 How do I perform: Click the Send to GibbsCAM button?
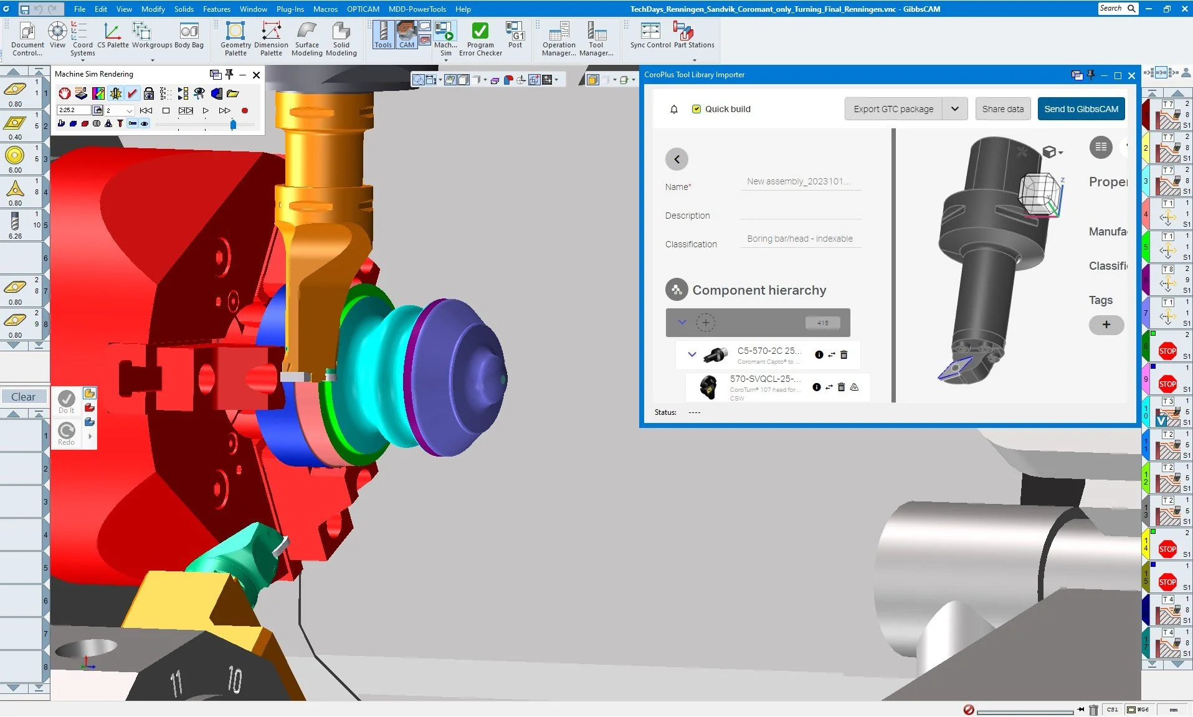[x=1080, y=108]
